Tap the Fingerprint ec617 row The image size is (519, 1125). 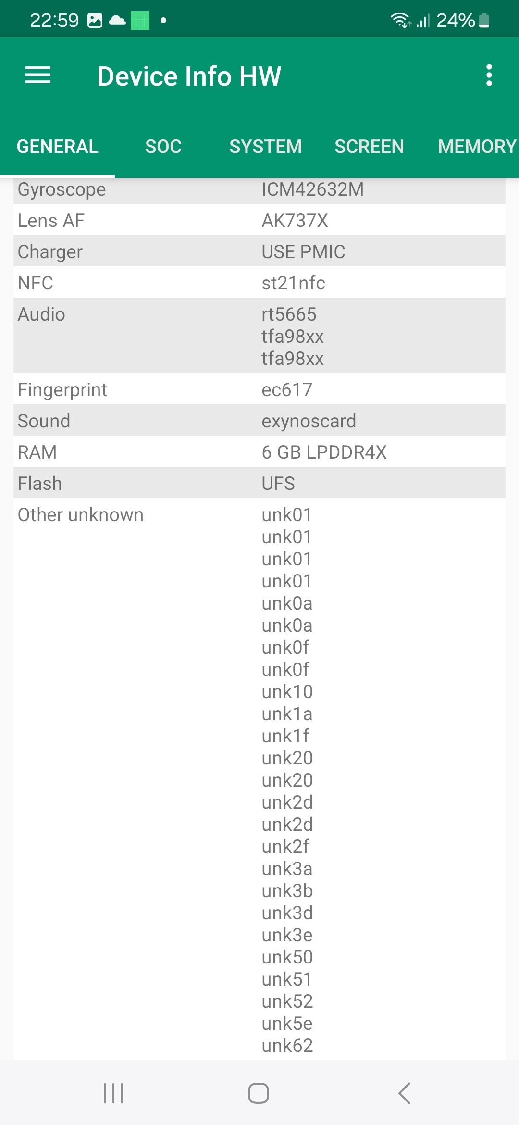[x=259, y=389]
